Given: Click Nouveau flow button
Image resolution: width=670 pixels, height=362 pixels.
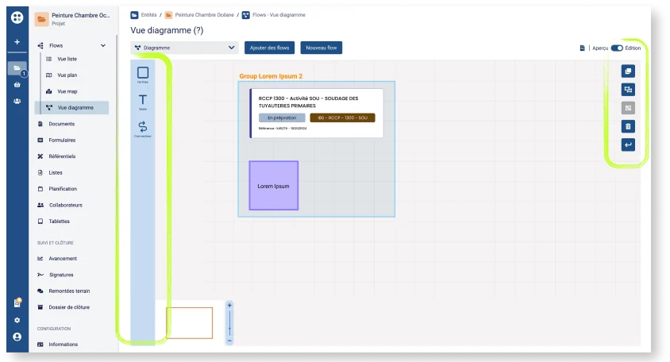Looking at the screenshot, I should pos(322,48).
